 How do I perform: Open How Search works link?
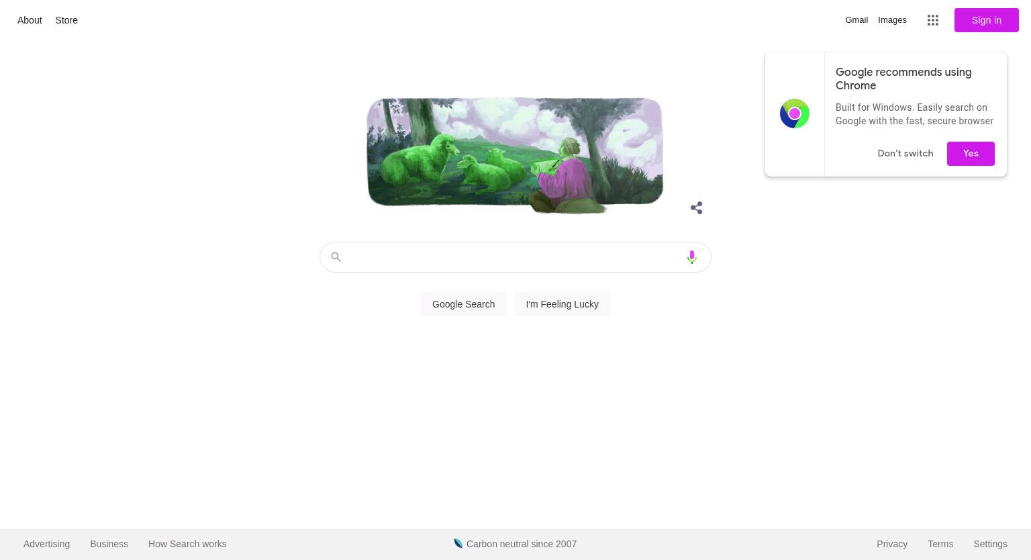coord(187,544)
